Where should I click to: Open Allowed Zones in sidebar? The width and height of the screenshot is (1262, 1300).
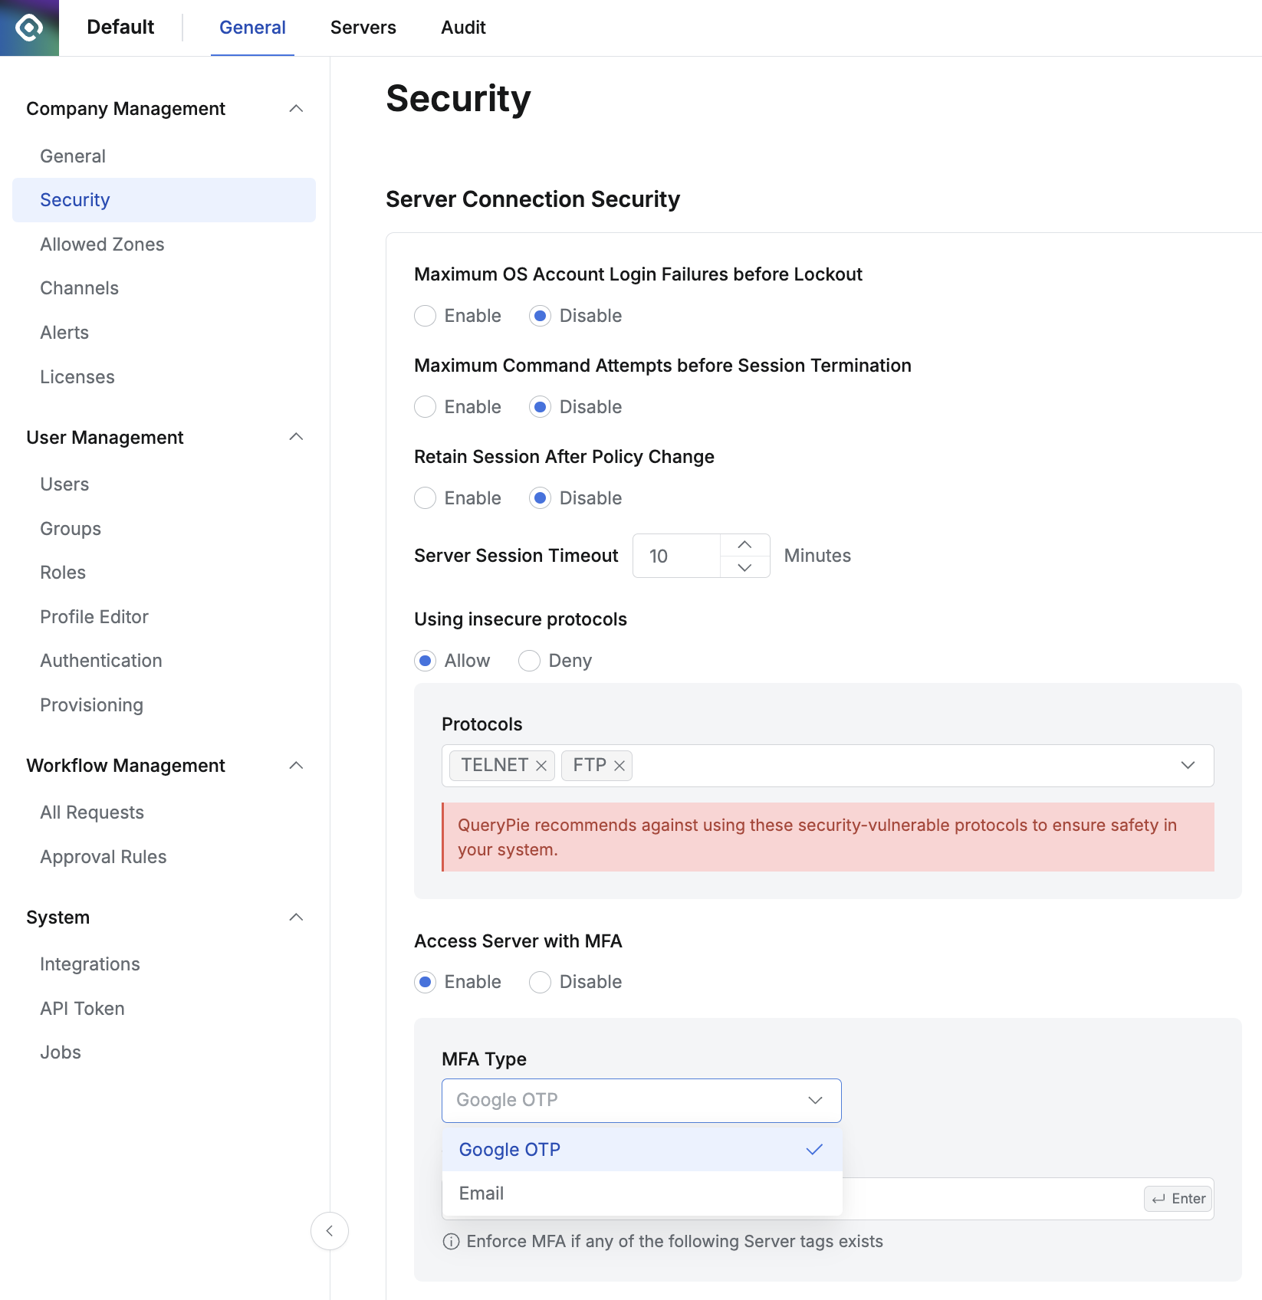[102, 245]
